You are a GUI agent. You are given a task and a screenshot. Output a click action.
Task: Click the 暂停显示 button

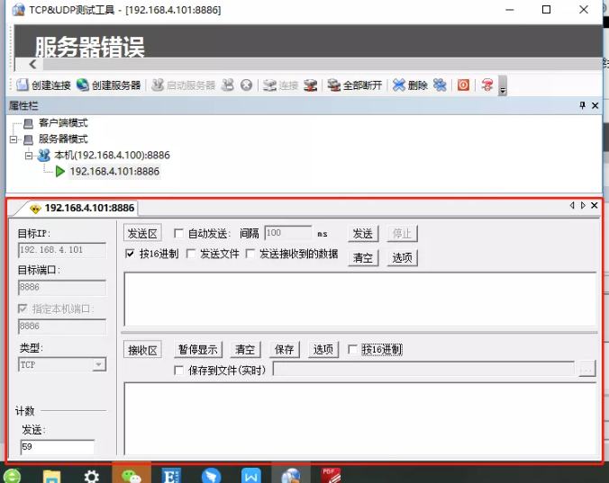tap(198, 350)
